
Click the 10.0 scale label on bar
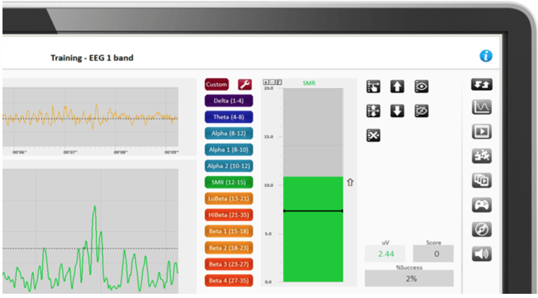tap(268, 185)
